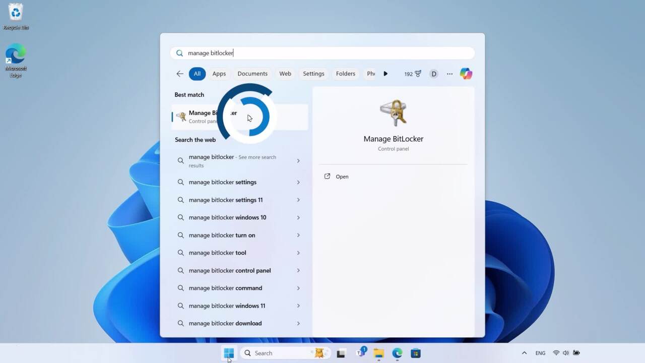Launch Microsoft Edge from the taskbar
The image size is (645, 363).
pos(398,353)
